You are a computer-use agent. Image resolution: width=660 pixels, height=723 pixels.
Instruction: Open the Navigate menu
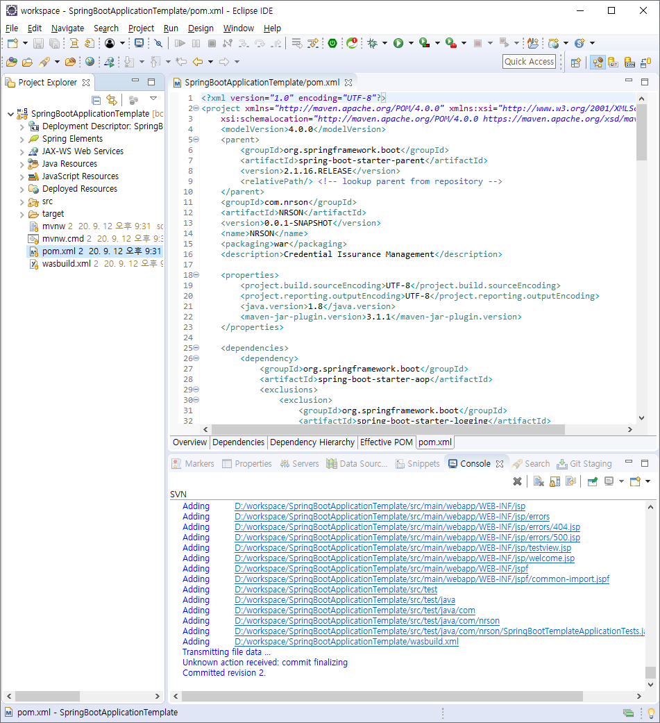coord(68,28)
